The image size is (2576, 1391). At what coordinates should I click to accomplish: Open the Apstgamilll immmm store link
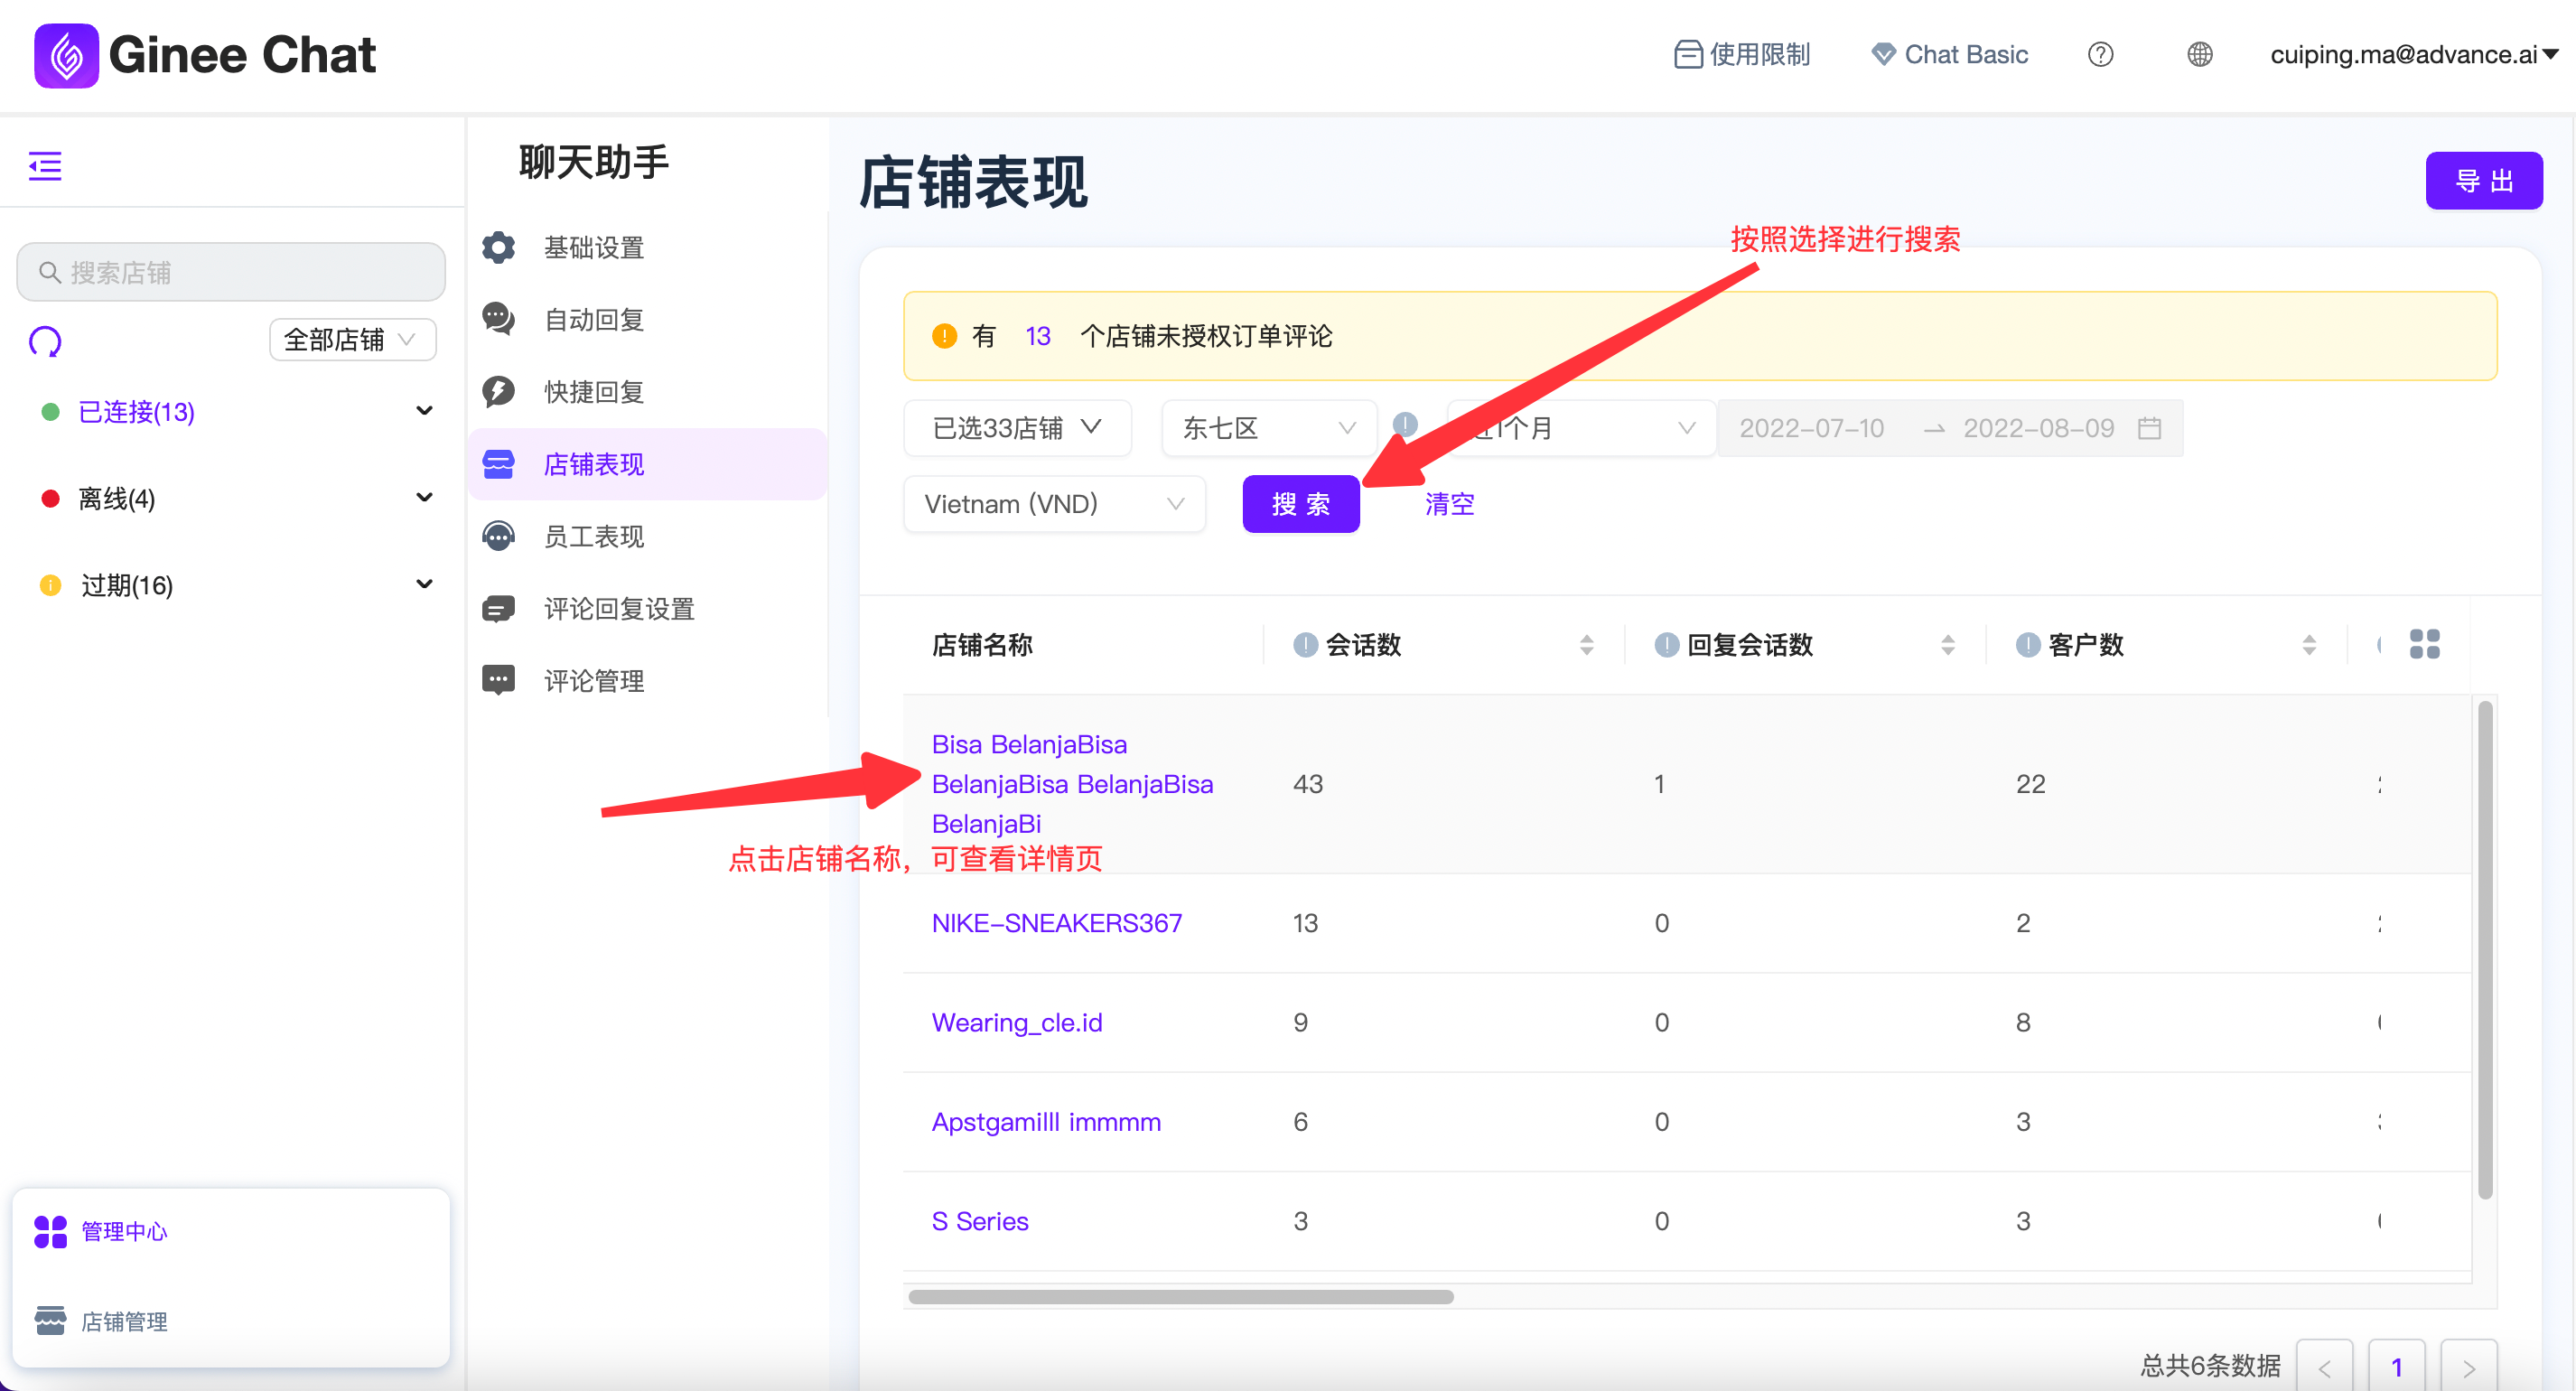[x=1045, y=1121]
